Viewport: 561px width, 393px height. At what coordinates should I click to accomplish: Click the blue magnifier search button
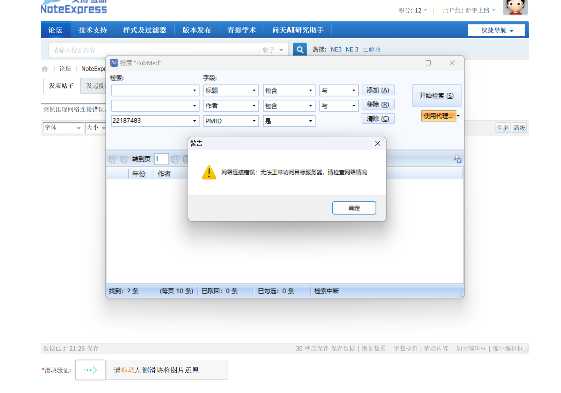point(300,50)
